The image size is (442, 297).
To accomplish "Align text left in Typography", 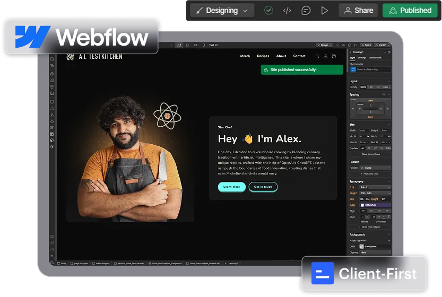I will 363,211.
